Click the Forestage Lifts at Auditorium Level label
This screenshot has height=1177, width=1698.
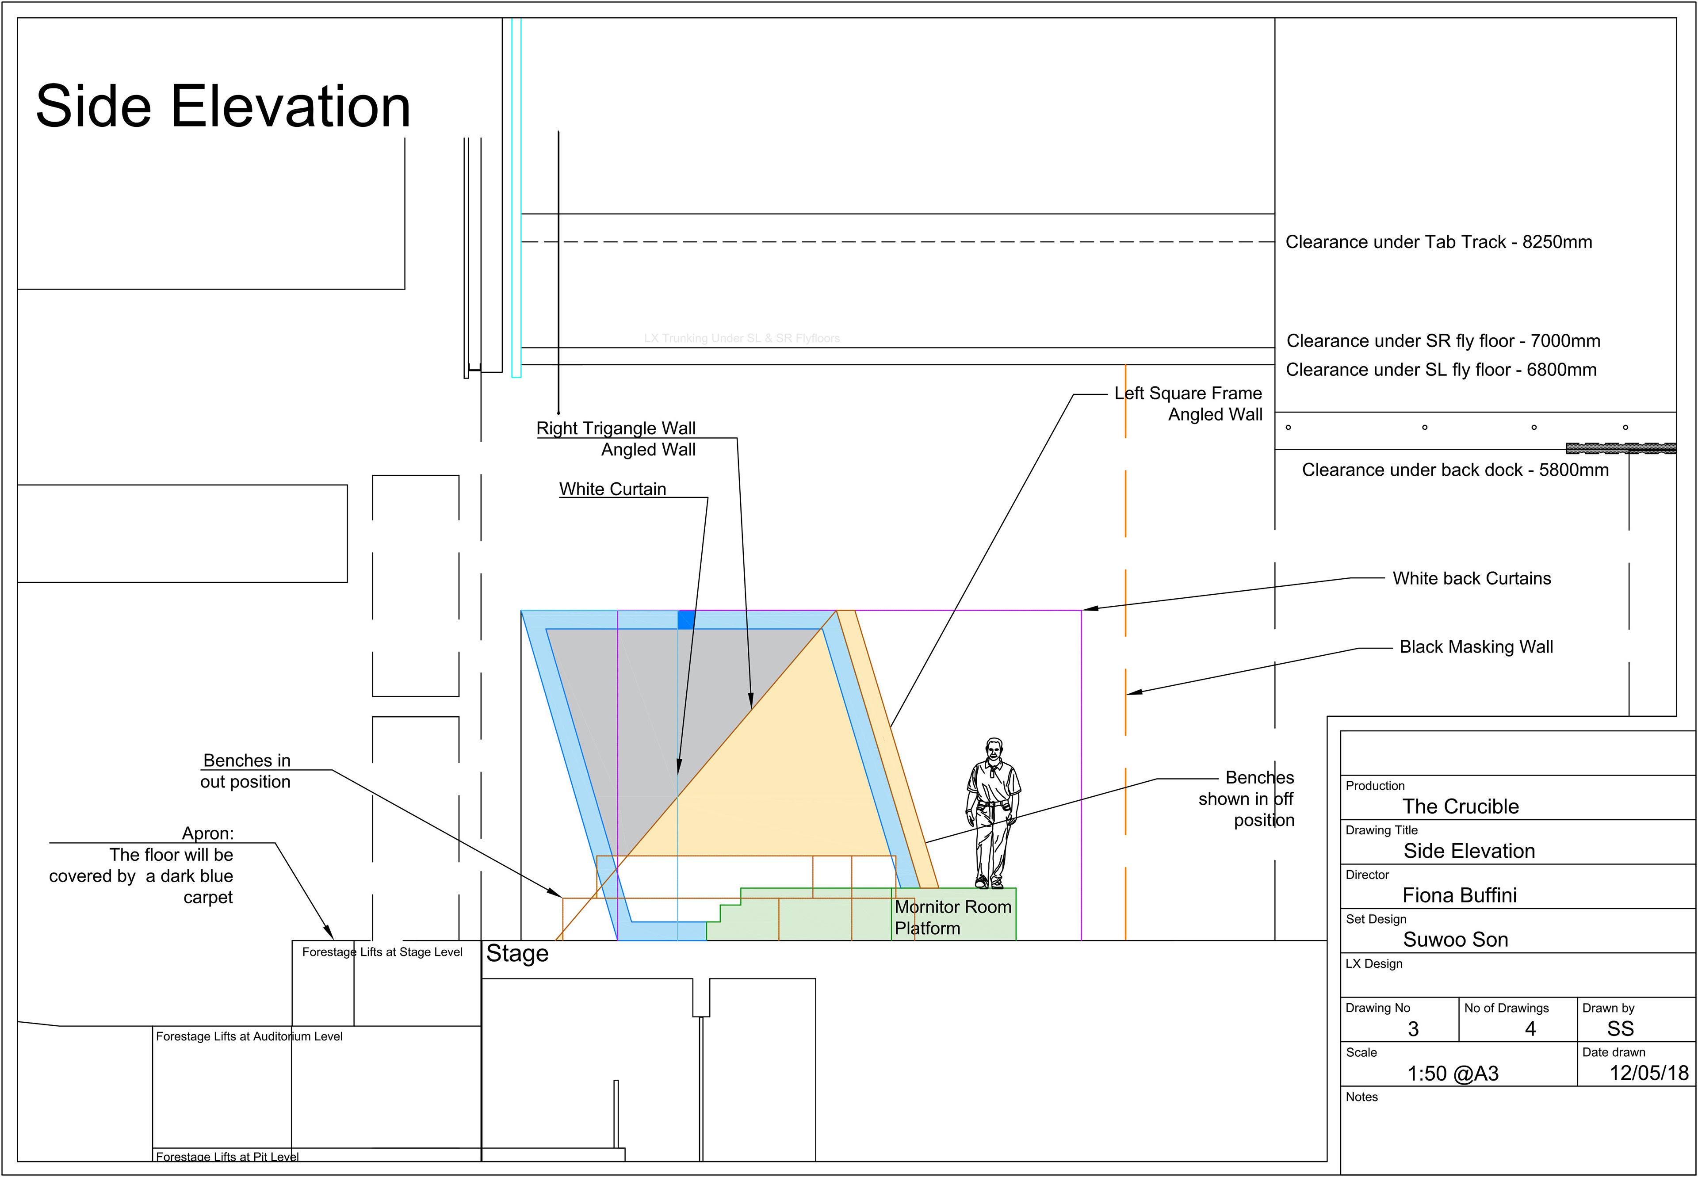tap(249, 1036)
